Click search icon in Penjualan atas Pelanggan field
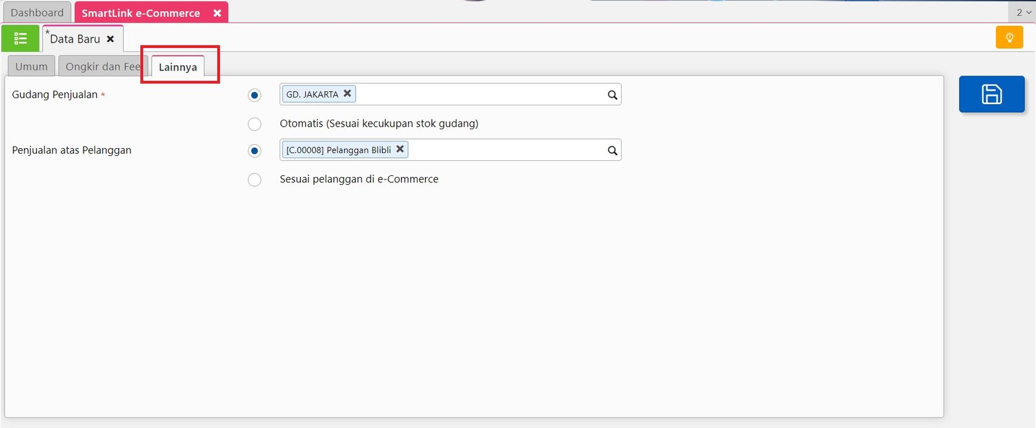The image size is (1036, 428). (612, 151)
